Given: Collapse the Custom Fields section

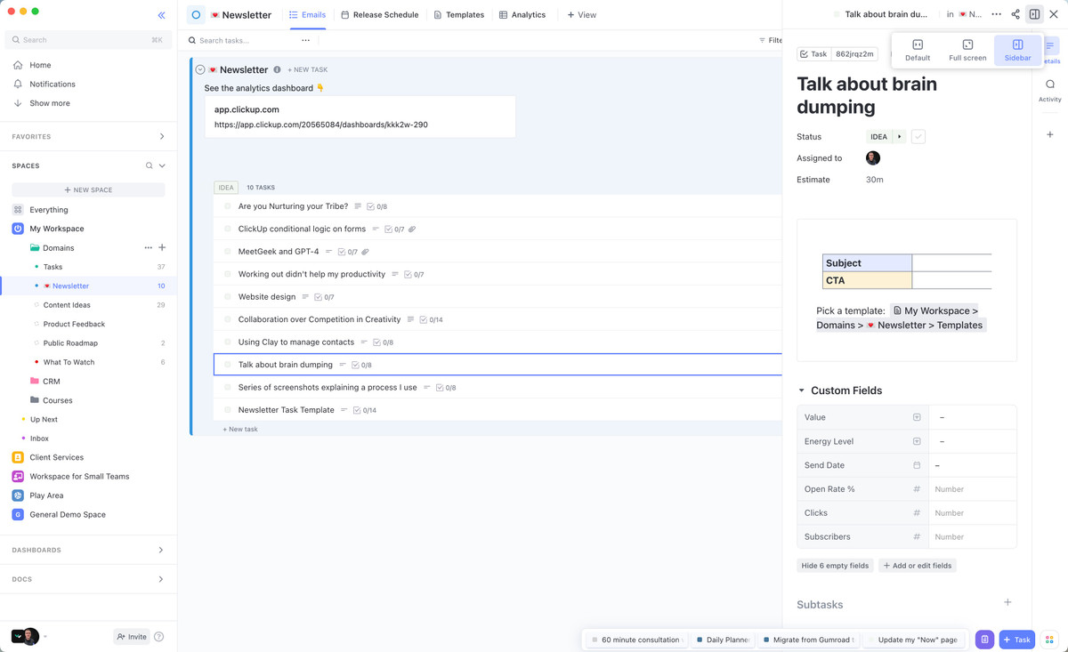Looking at the screenshot, I should [801, 390].
